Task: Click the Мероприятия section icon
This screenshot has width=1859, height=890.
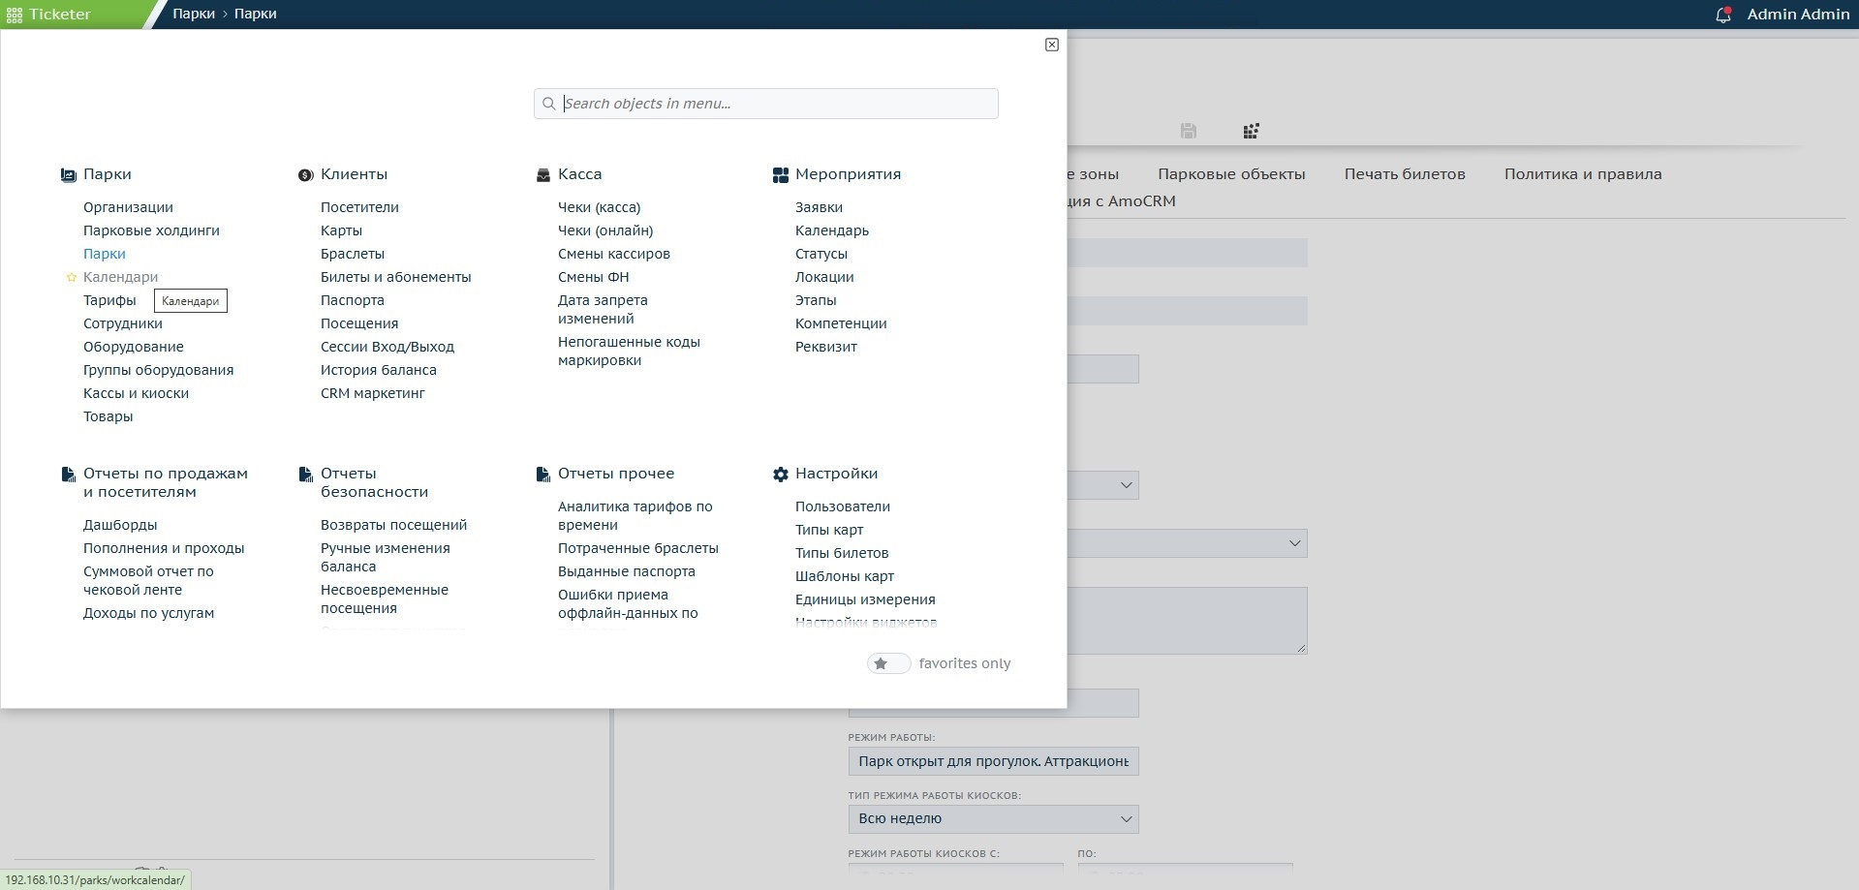Action: pyautogui.click(x=780, y=175)
